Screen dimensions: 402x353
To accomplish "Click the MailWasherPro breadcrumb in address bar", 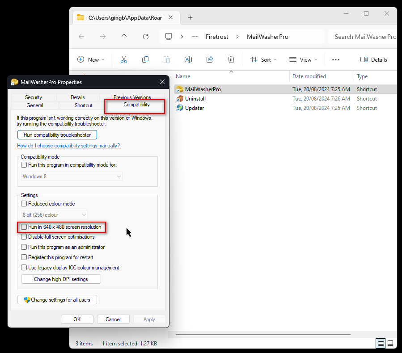I will [x=267, y=37].
